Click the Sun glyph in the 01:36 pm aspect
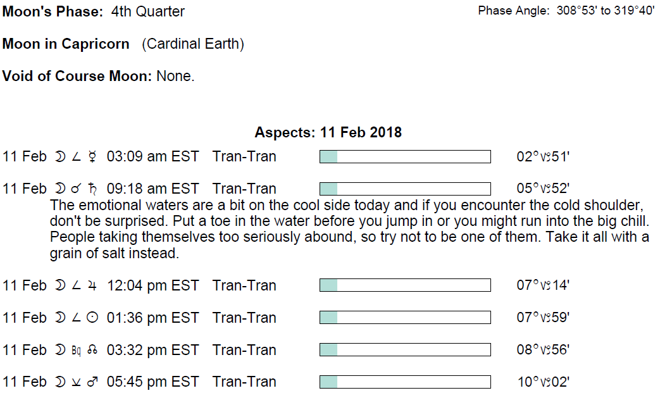The width and height of the screenshot is (660, 393). pyautogui.click(x=92, y=318)
